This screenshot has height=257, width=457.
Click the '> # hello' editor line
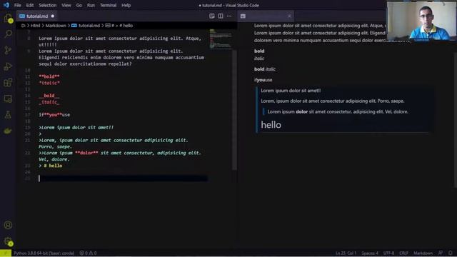pos(51,166)
